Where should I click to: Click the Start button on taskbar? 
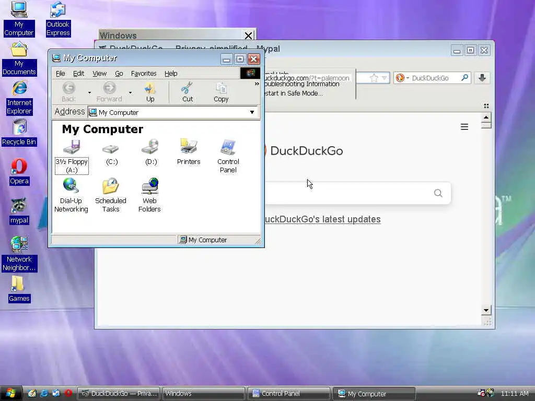[10, 393]
